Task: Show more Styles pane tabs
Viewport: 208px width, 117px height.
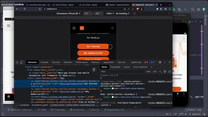Action: pyautogui.click(x=151, y=67)
